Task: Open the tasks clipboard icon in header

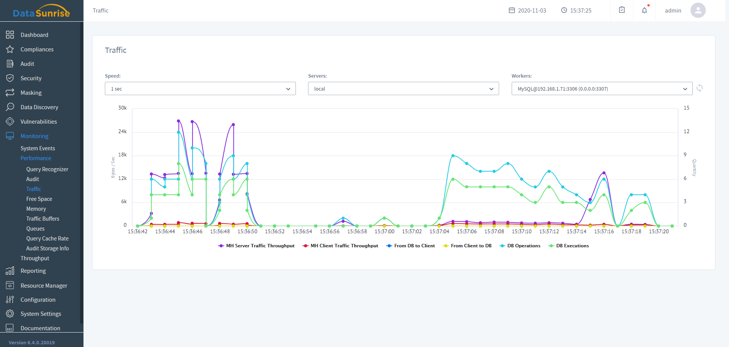Action: click(622, 10)
